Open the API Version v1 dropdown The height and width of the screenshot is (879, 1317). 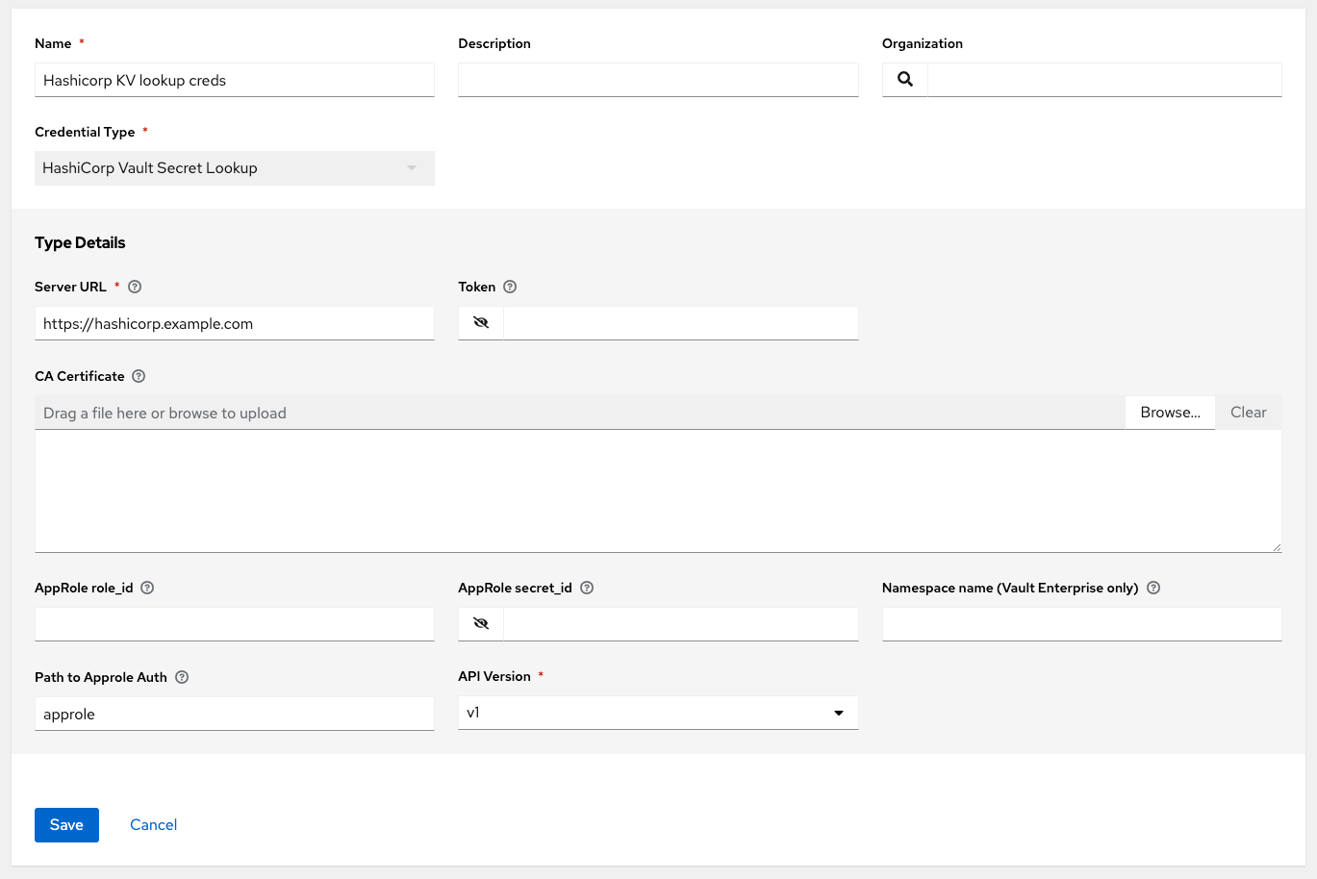(657, 713)
